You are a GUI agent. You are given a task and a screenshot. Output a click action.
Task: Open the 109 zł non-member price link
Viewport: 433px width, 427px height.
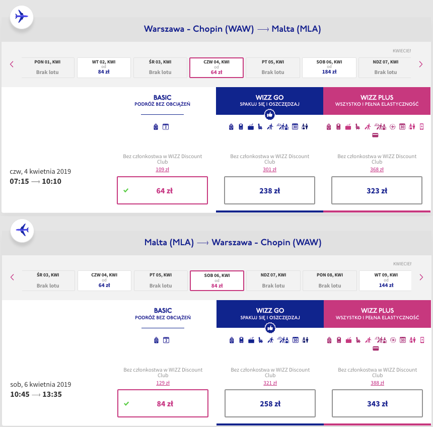pyautogui.click(x=162, y=169)
